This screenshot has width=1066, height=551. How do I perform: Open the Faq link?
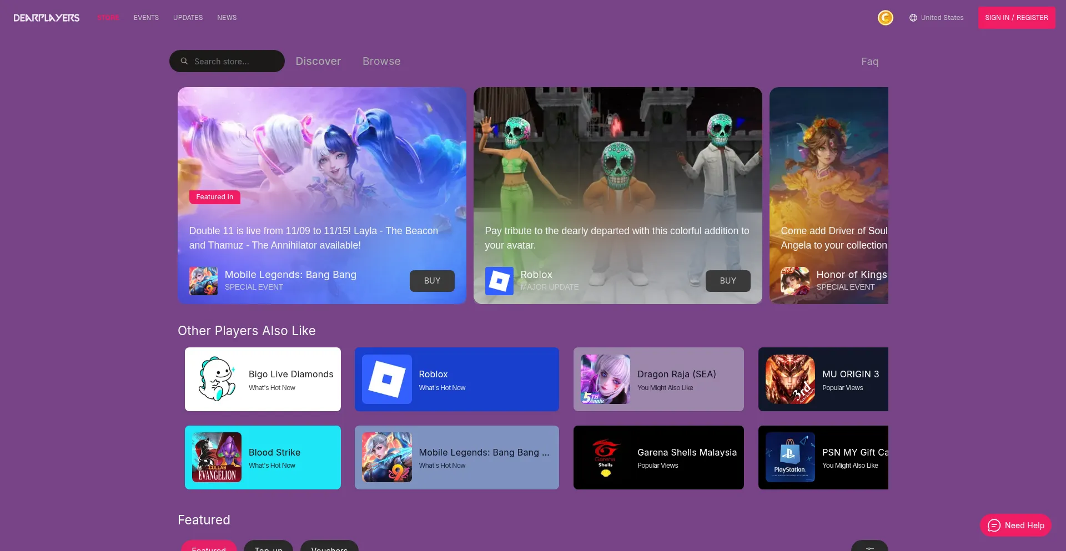pos(869,62)
